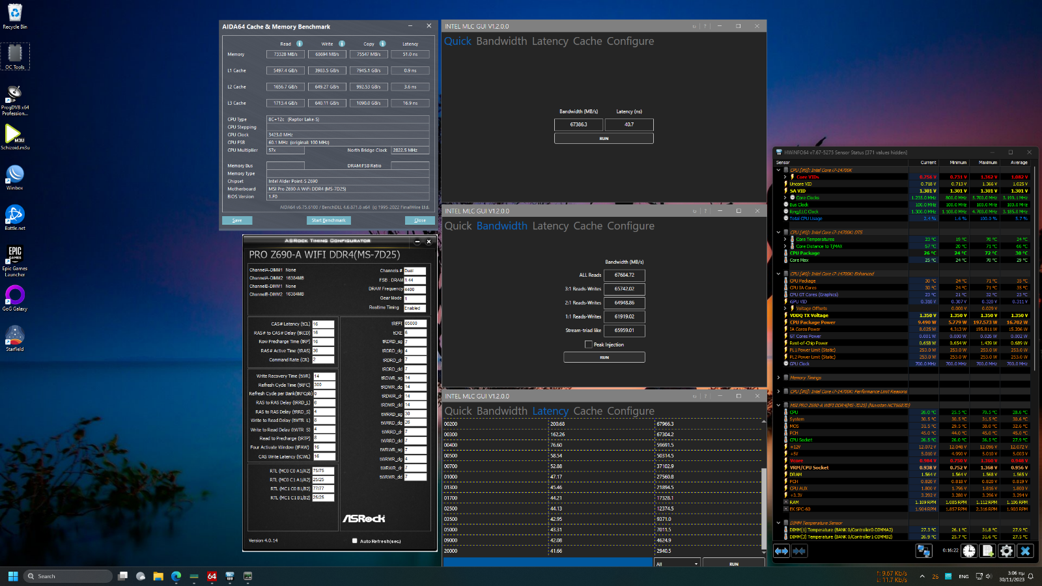
Task: Collapse the DIMM Temperature Sensor group
Action: (778, 523)
